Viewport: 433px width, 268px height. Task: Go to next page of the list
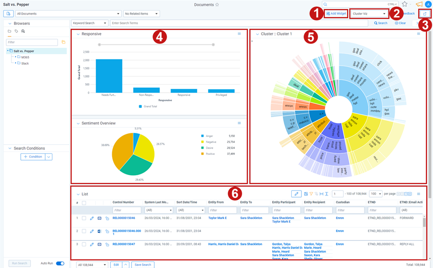tap(406, 194)
